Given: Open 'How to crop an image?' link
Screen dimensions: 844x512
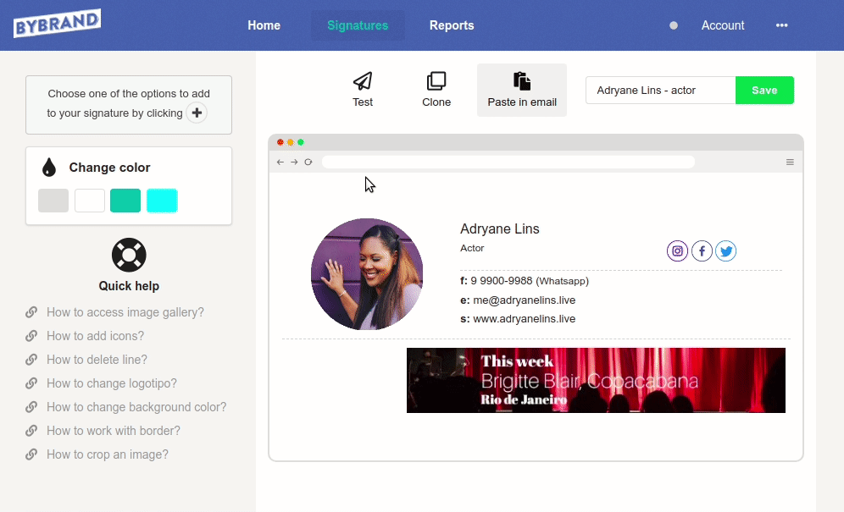Looking at the screenshot, I should [x=107, y=454].
